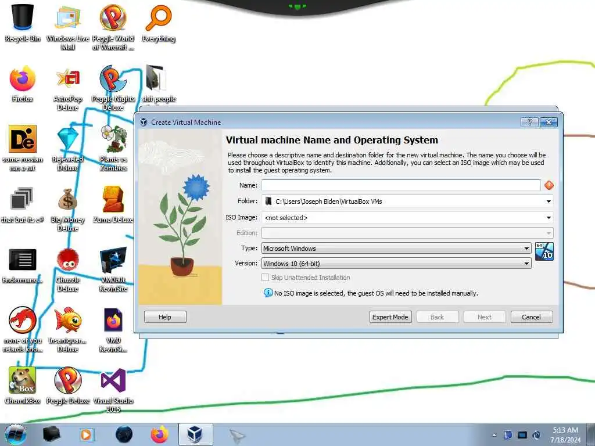
Task: Click the Help button in the dialog
Action: click(165, 317)
